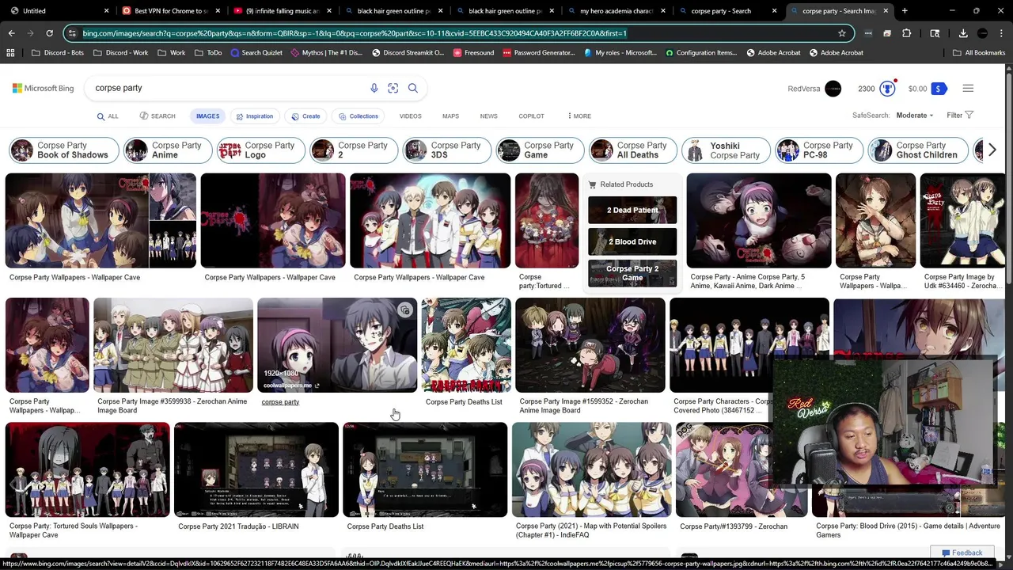Open related product '2 Dead Patient'

coord(632,210)
